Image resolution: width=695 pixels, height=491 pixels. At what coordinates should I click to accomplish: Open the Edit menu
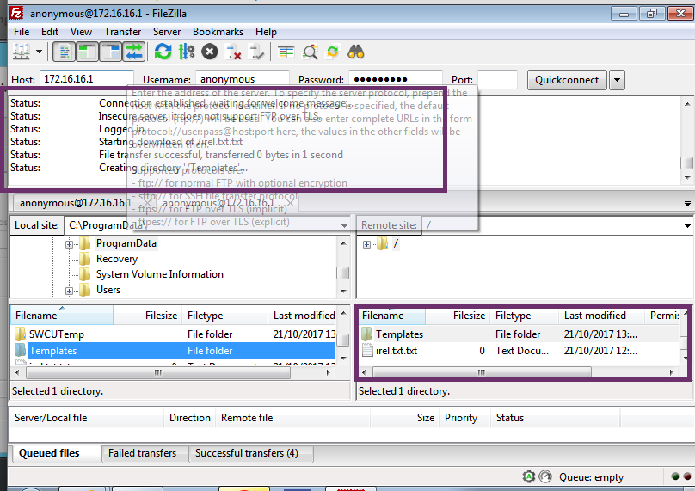tap(50, 32)
